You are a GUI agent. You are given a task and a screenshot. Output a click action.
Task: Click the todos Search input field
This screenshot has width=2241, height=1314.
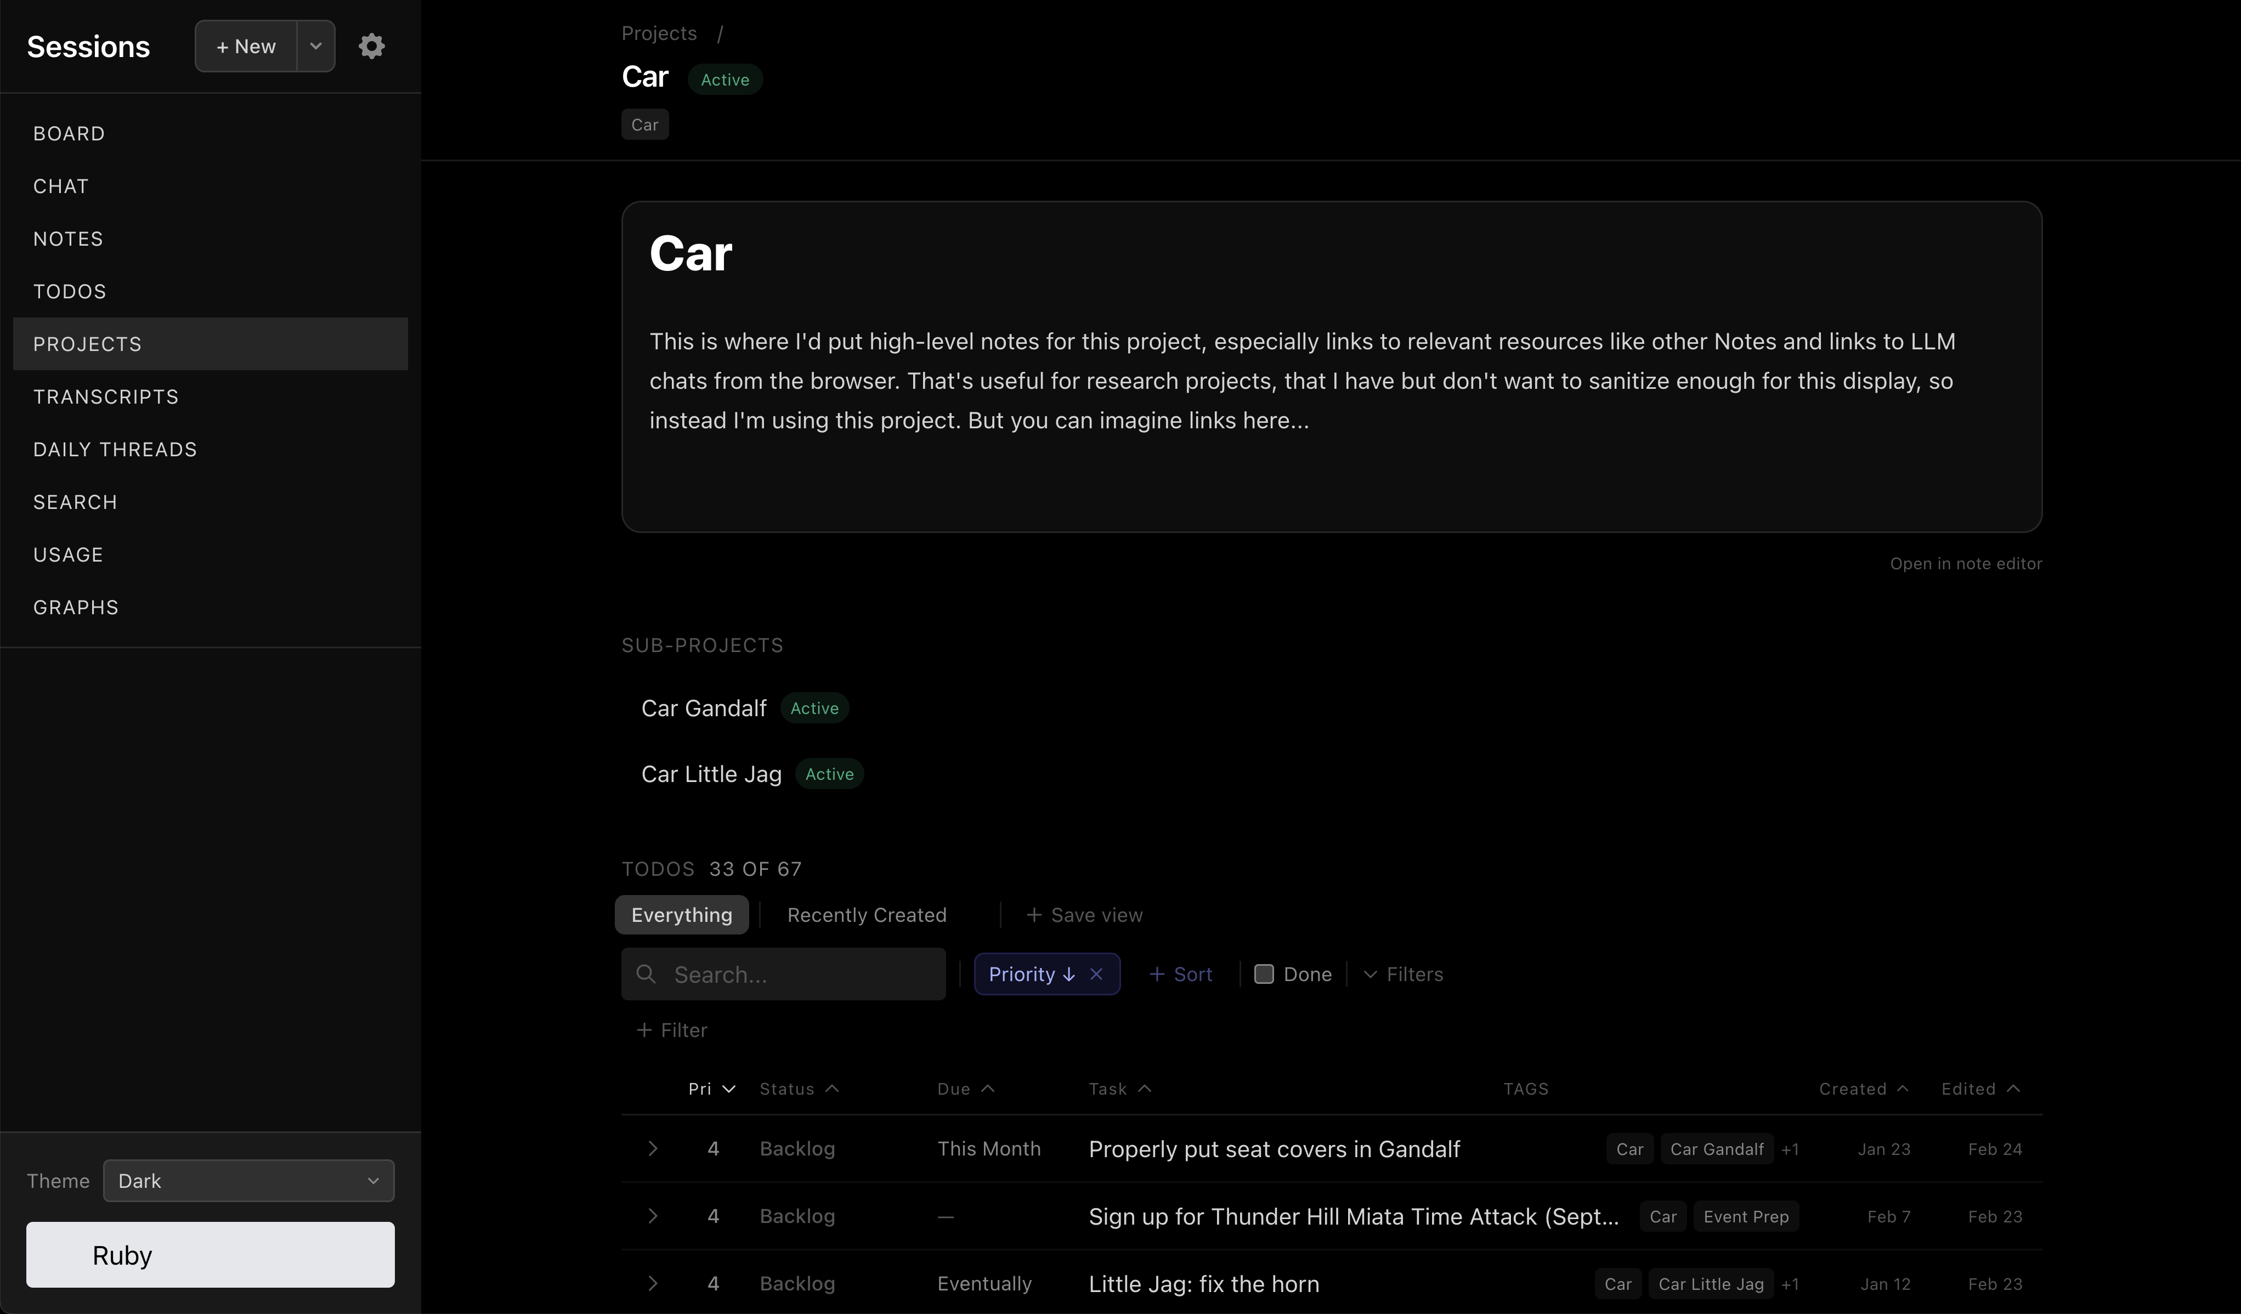pos(800,975)
